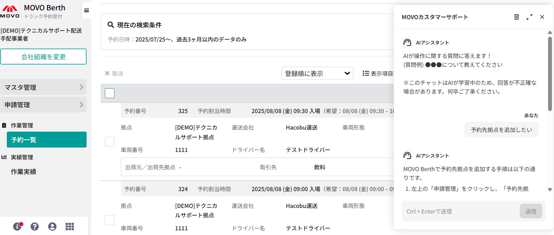This screenshot has height=235, width=554.
Task: Select the 作業管理 section heading
Action: (x=22, y=125)
